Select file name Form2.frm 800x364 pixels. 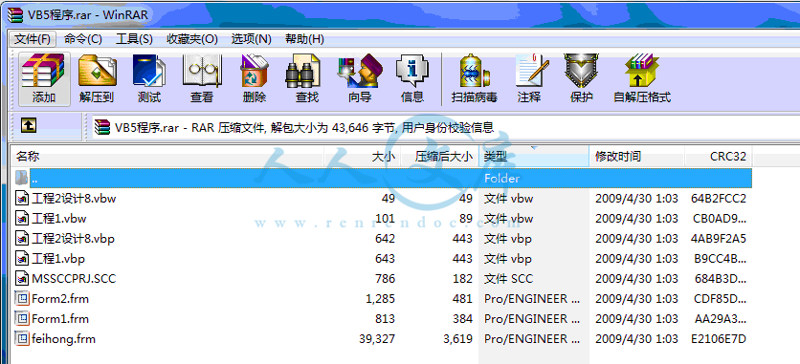(60, 299)
